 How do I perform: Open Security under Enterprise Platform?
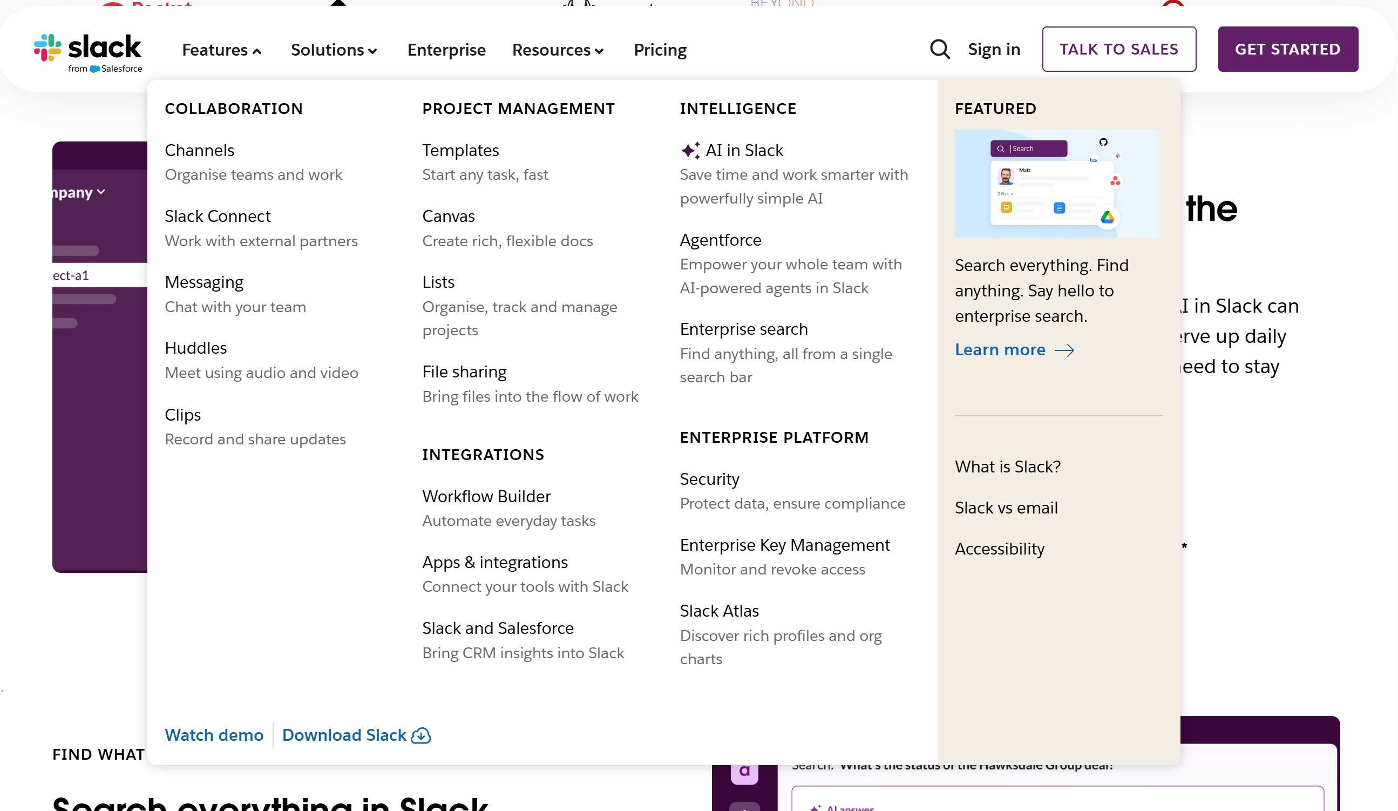click(710, 479)
